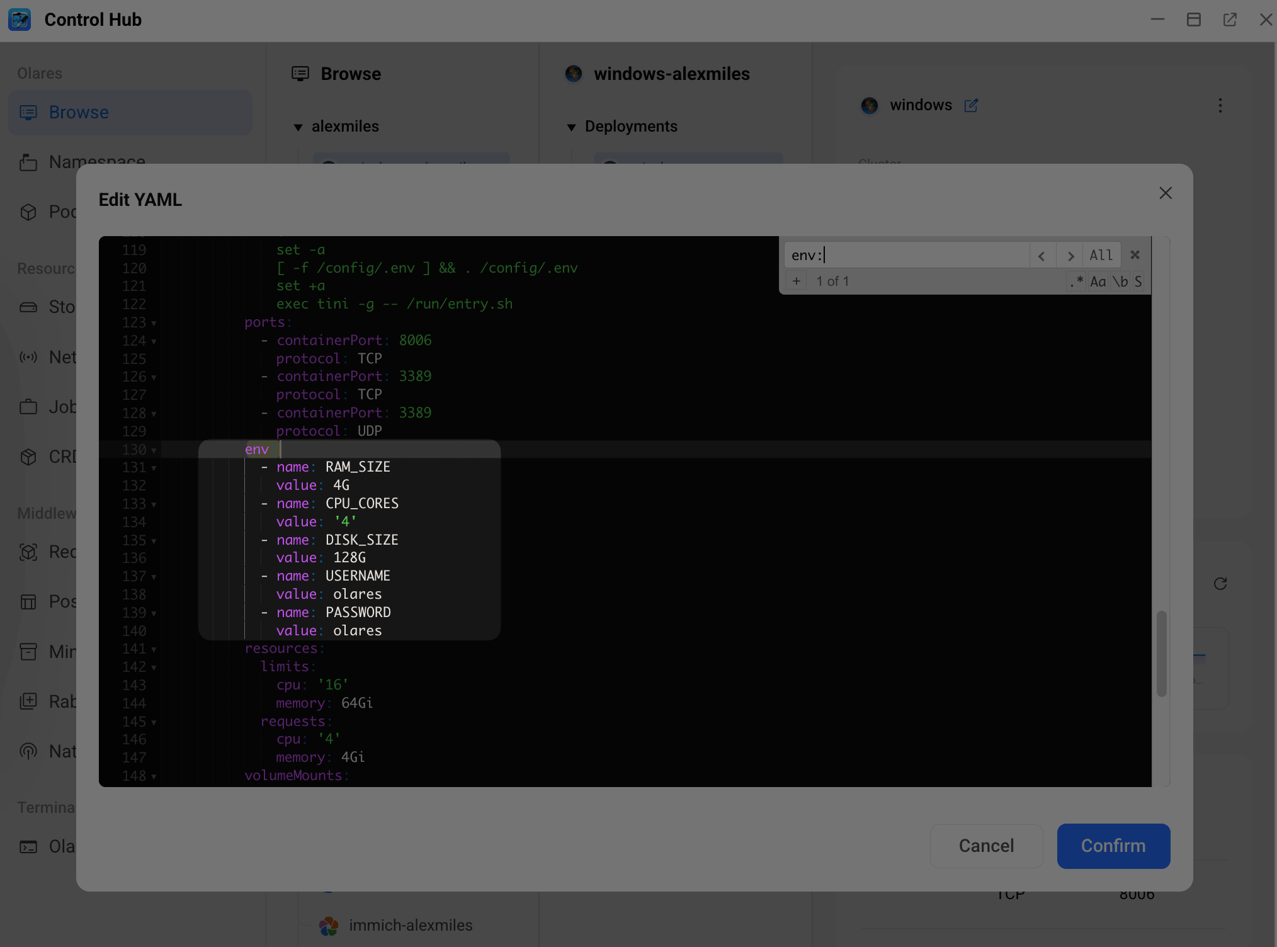
Task: Toggle RegExp search option
Action: (x=1076, y=281)
